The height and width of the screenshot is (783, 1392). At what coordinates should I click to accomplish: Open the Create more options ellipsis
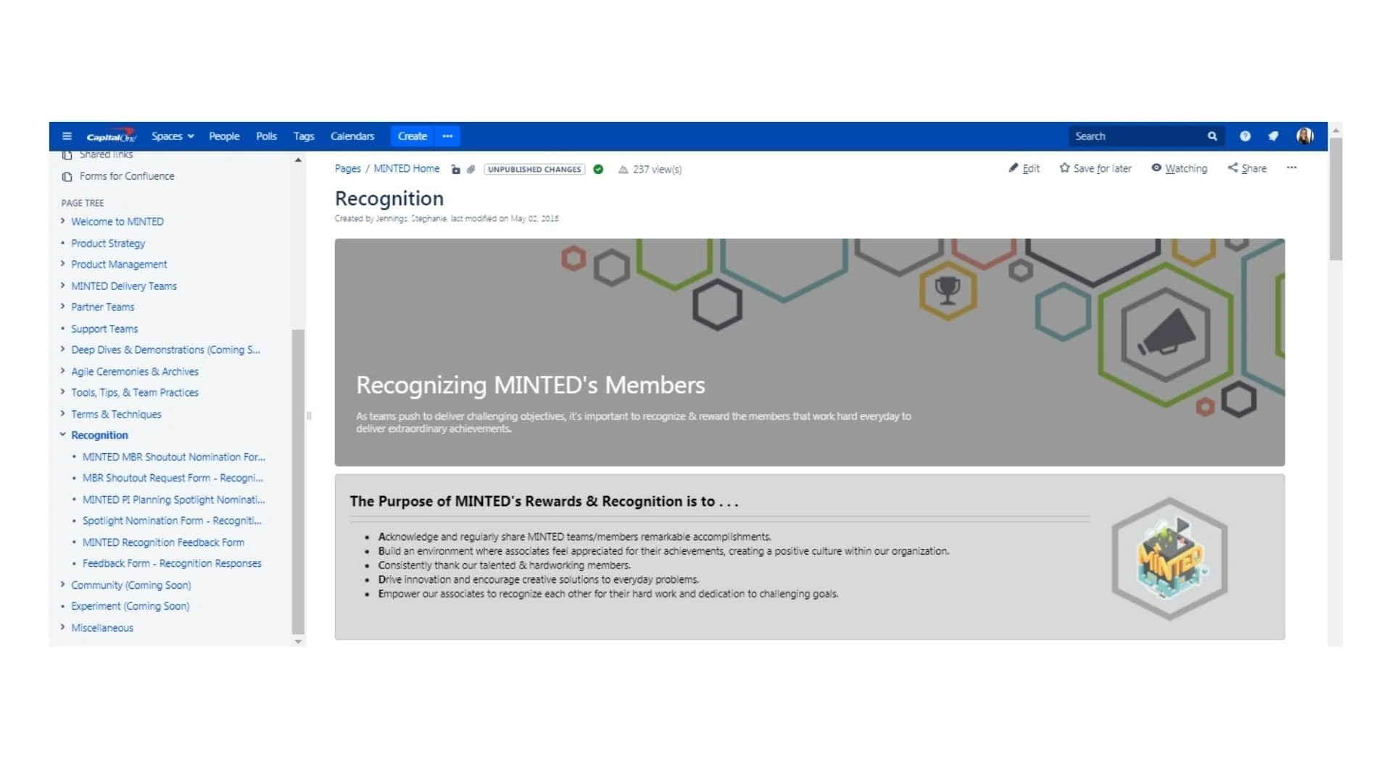coord(447,136)
